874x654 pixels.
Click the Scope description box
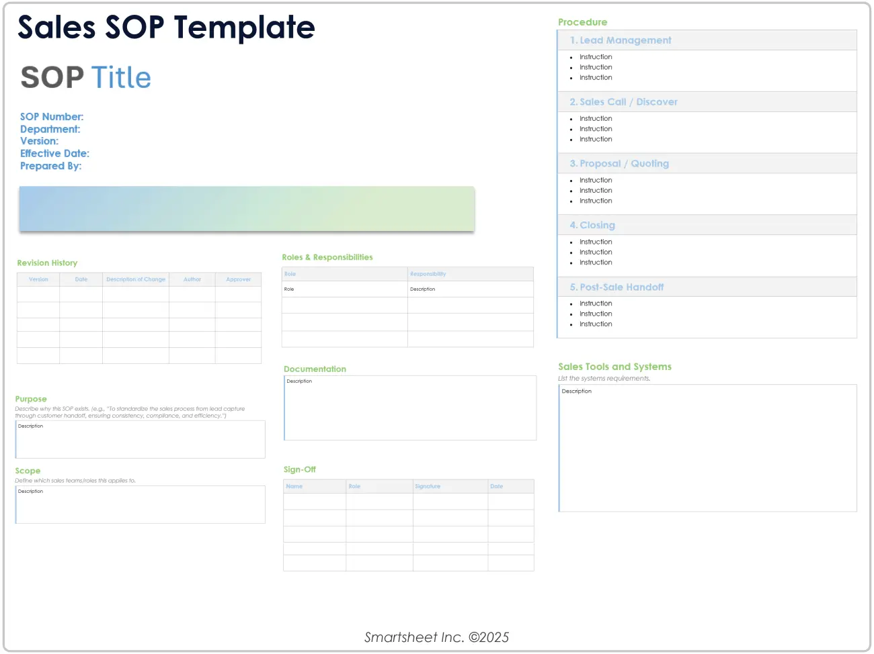pyautogui.click(x=140, y=504)
